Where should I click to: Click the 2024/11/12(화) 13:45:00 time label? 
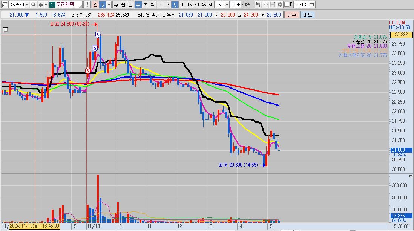tap(35, 226)
